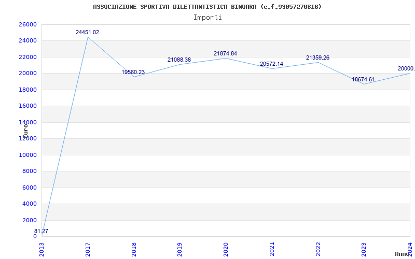Select the 8000 y-axis tick label

point(29,171)
